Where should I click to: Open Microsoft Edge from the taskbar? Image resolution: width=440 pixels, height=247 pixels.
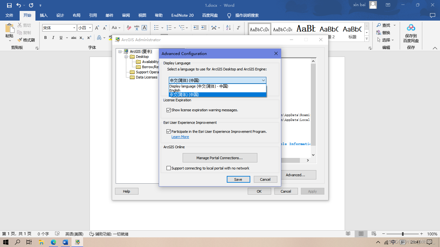[x=53, y=242]
